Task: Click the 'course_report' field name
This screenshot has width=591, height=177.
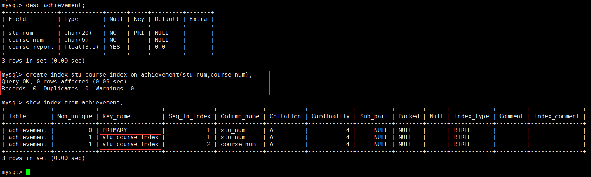Action: [31, 47]
